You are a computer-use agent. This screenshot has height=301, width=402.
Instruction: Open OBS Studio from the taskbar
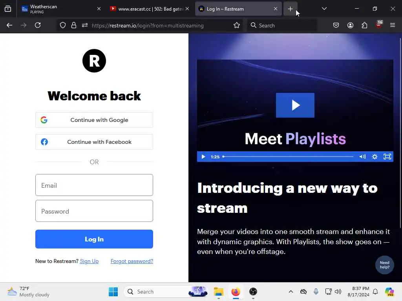point(253,292)
